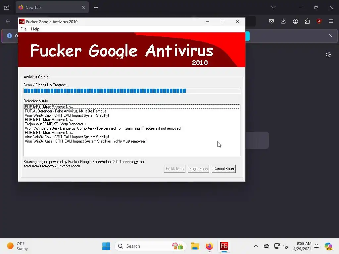The image size is (339, 254).
Task: Dismiss the Firefox info notification bar
Action: pos(331,36)
